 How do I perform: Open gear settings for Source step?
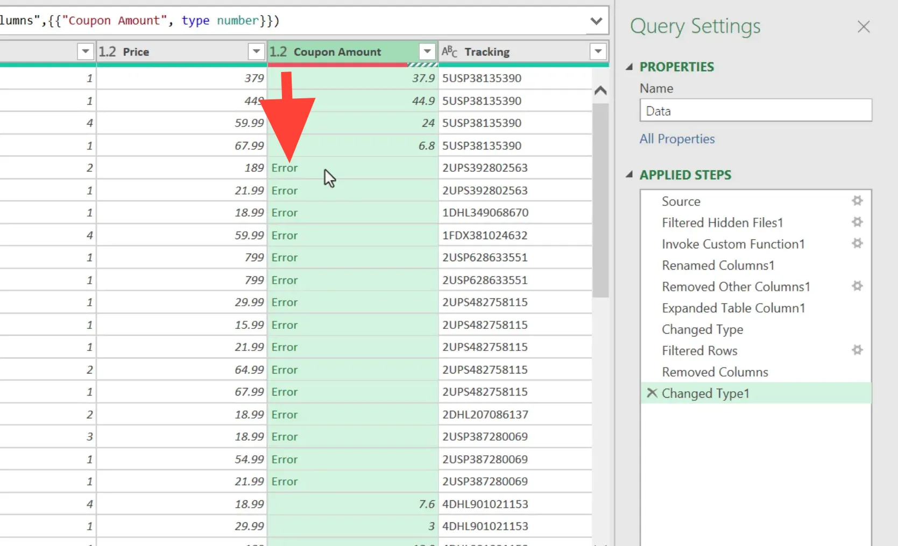coord(857,201)
